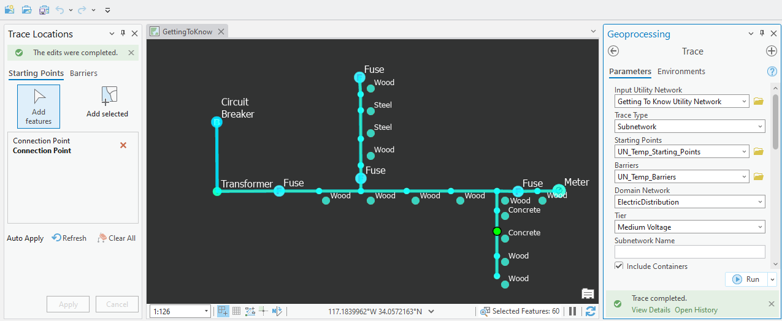Browse for Barriers table
Screen dimensions: 782x321
click(x=759, y=177)
